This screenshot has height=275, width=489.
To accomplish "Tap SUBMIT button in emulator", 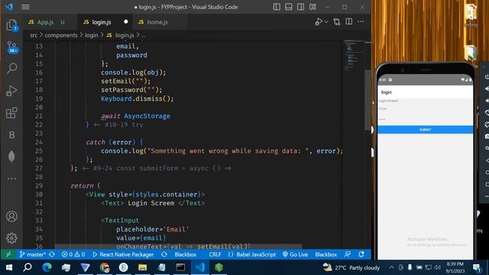I will (x=425, y=129).
